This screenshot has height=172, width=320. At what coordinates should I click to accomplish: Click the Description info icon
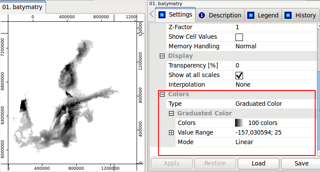(202, 15)
